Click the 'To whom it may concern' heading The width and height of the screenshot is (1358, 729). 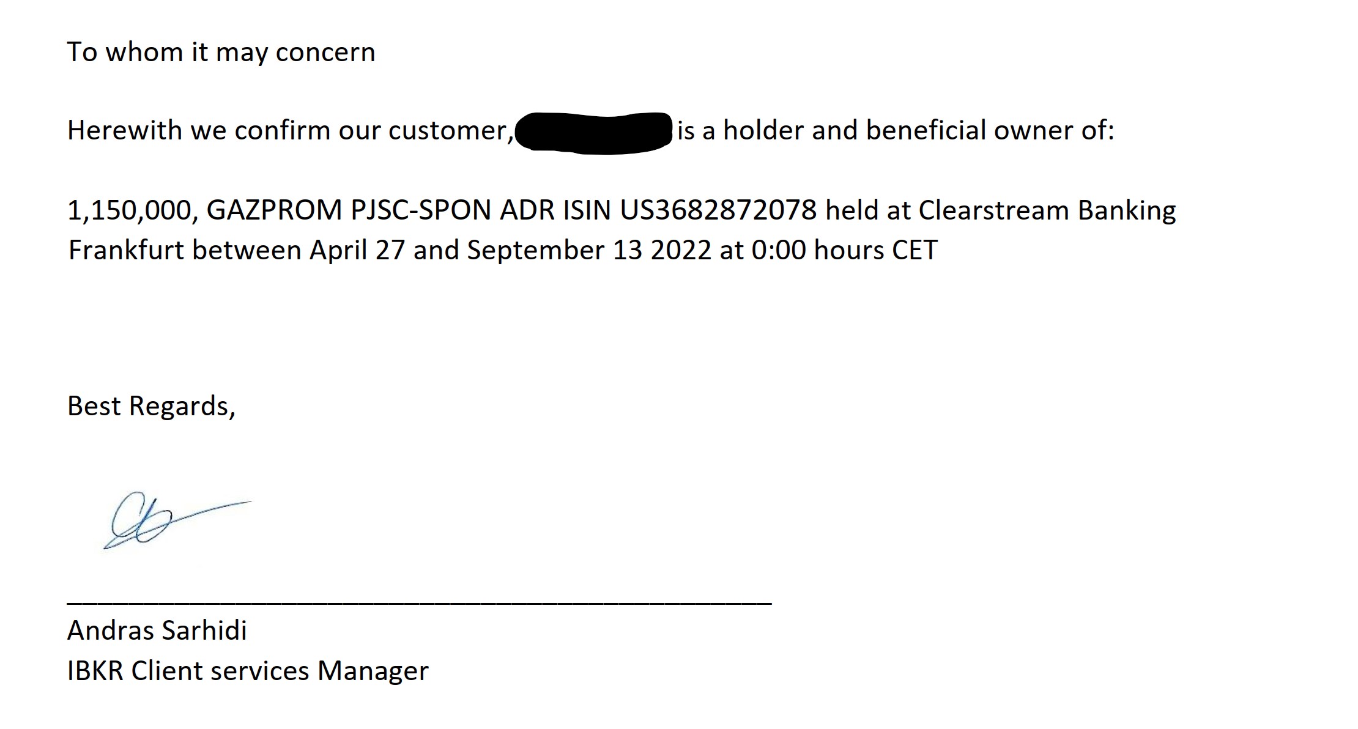coord(221,53)
